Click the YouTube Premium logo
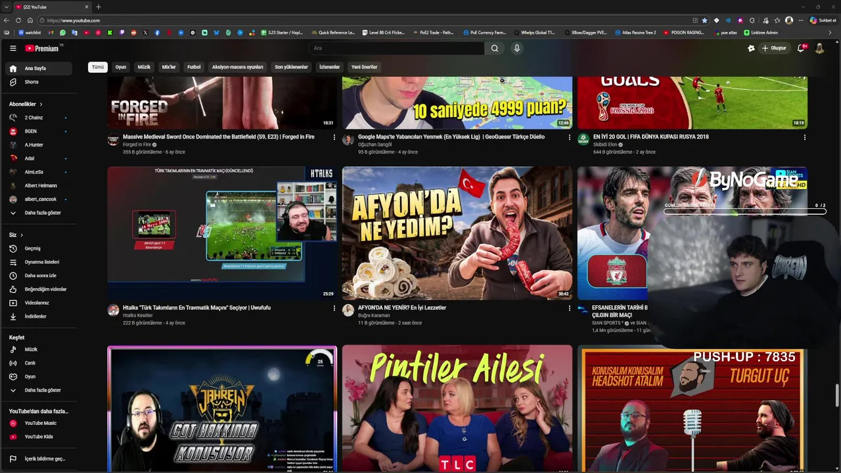841x473 pixels. (43, 48)
